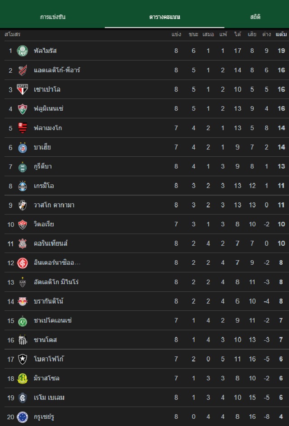This screenshot has height=426, width=289.
Task: Click the Athletico Paranaense red-black crest
Action: point(22,70)
